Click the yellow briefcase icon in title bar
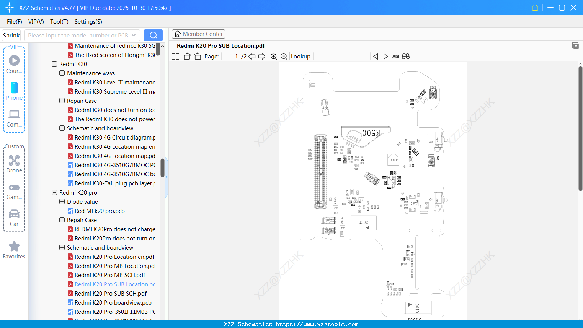Screen dimensions: 583x328 point(535,8)
